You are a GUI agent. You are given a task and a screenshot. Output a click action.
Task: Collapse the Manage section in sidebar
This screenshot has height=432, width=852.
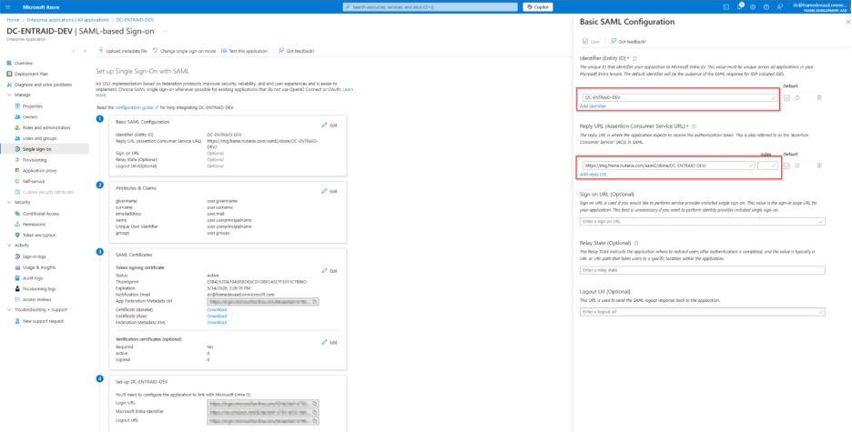click(x=9, y=95)
